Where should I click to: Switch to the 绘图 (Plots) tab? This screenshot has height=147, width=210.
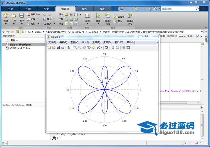[28, 9]
